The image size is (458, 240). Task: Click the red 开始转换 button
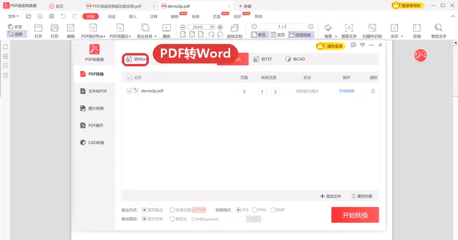click(355, 215)
